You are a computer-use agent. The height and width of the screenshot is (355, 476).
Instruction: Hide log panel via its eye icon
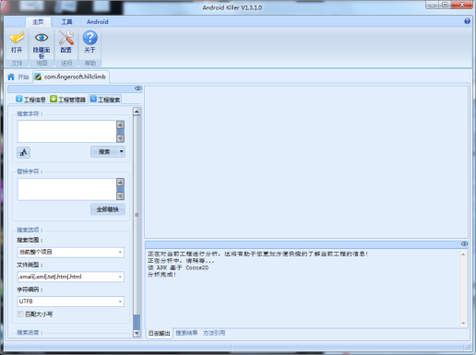[464, 243]
